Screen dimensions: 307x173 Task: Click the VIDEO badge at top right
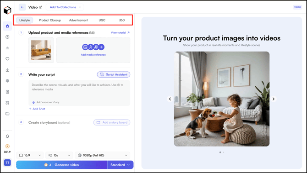pyautogui.click(x=297, y=7)
